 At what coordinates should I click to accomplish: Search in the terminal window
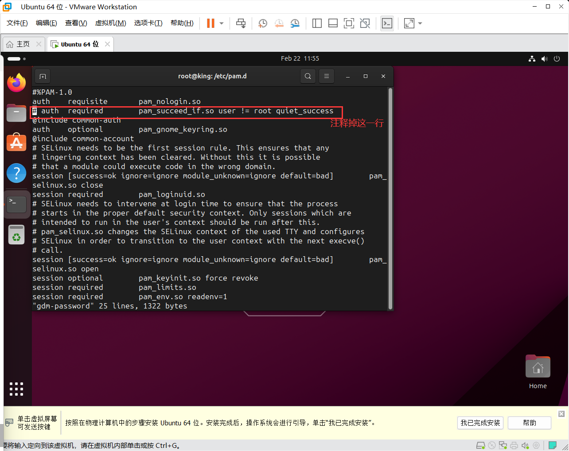308,76
